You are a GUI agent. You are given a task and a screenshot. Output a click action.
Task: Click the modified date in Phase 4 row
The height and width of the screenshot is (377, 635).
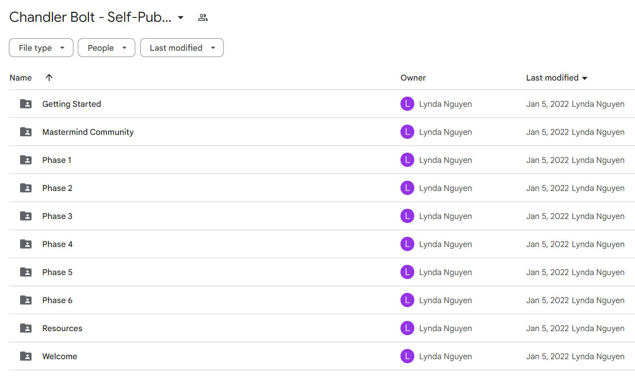547,244
